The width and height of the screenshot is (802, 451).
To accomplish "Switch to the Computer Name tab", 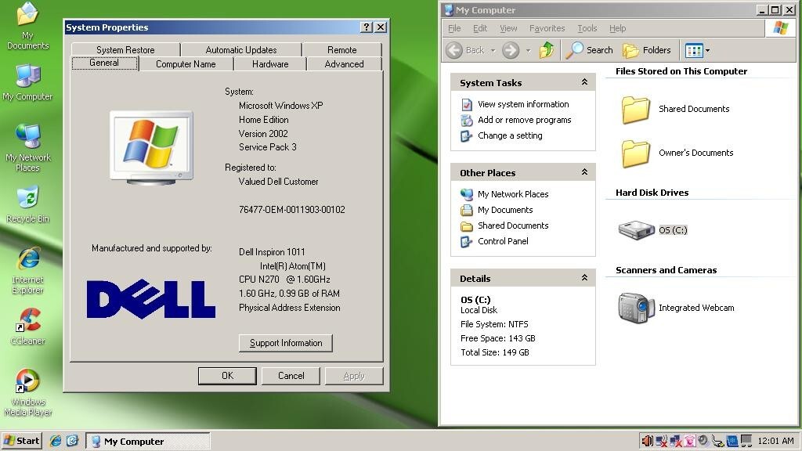I will tap(186, 64).
